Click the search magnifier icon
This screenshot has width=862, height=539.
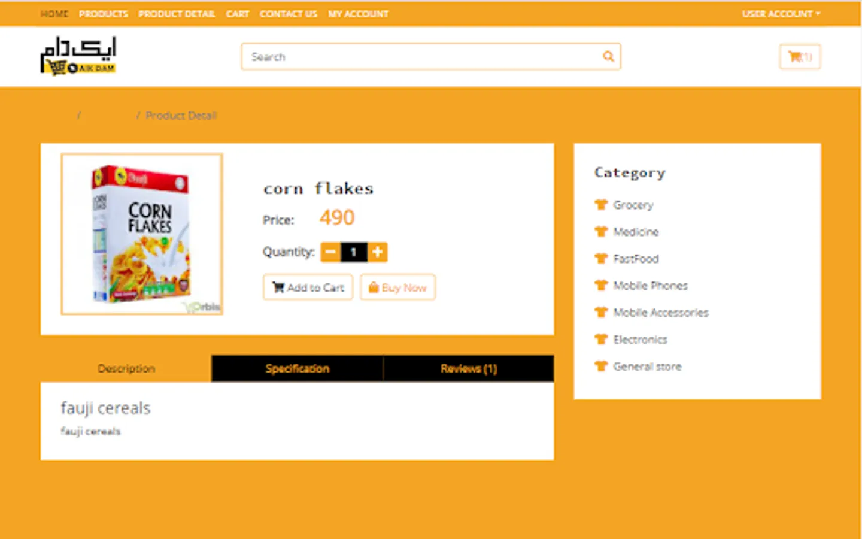pos(608,56)
